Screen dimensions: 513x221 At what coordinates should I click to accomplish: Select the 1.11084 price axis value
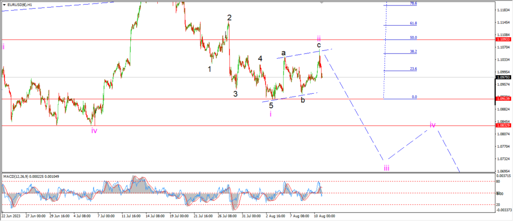click(502, 35)
